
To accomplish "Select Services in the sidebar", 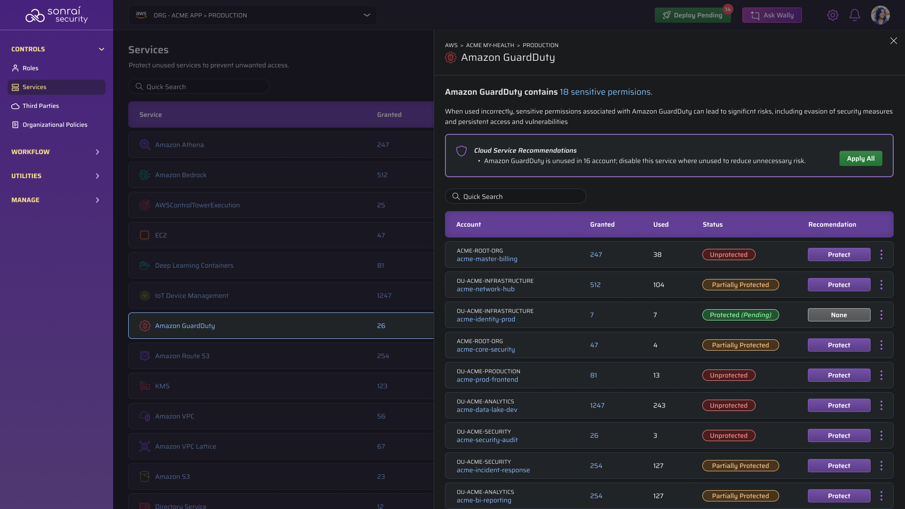I will coord(57,87).
